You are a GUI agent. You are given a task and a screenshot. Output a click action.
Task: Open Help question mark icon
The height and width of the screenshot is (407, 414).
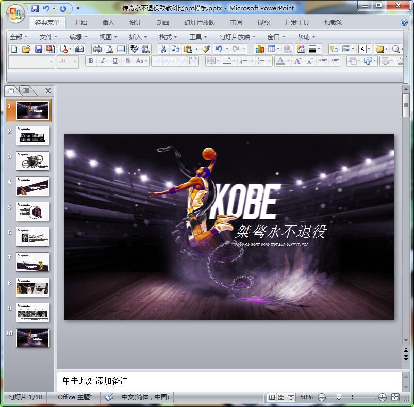[404, 23]
